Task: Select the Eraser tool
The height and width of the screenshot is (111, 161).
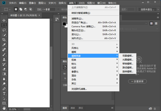Action: (4, 69)
